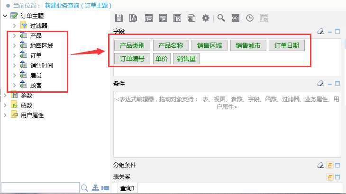This screenshot has width=346, height=194.
Task: Select the 销售时间 tree item
Action: tap(42, 65)
